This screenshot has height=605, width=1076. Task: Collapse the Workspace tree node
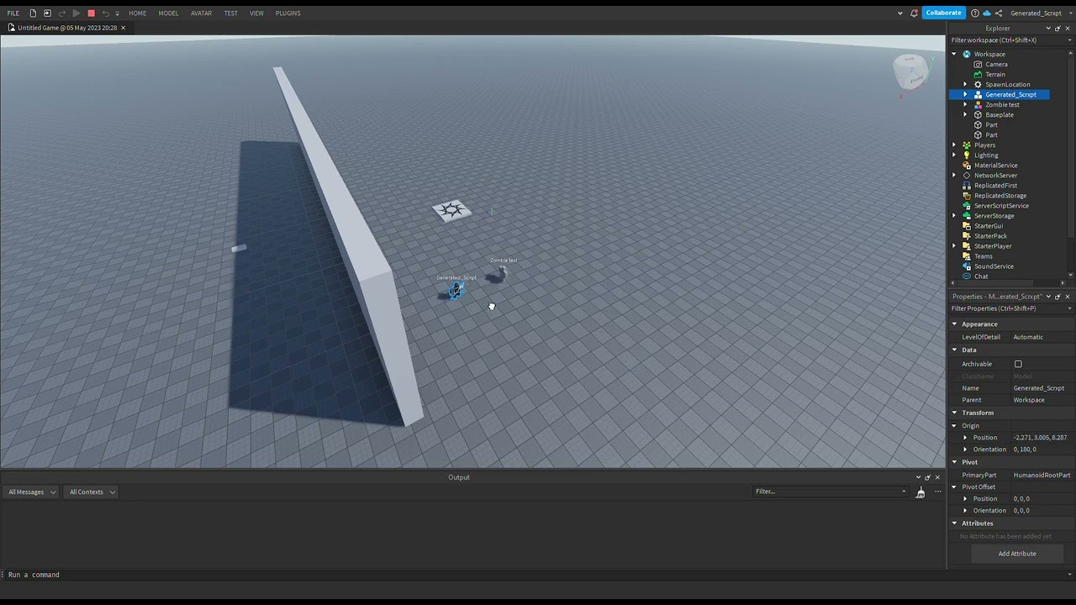[954, 55]
